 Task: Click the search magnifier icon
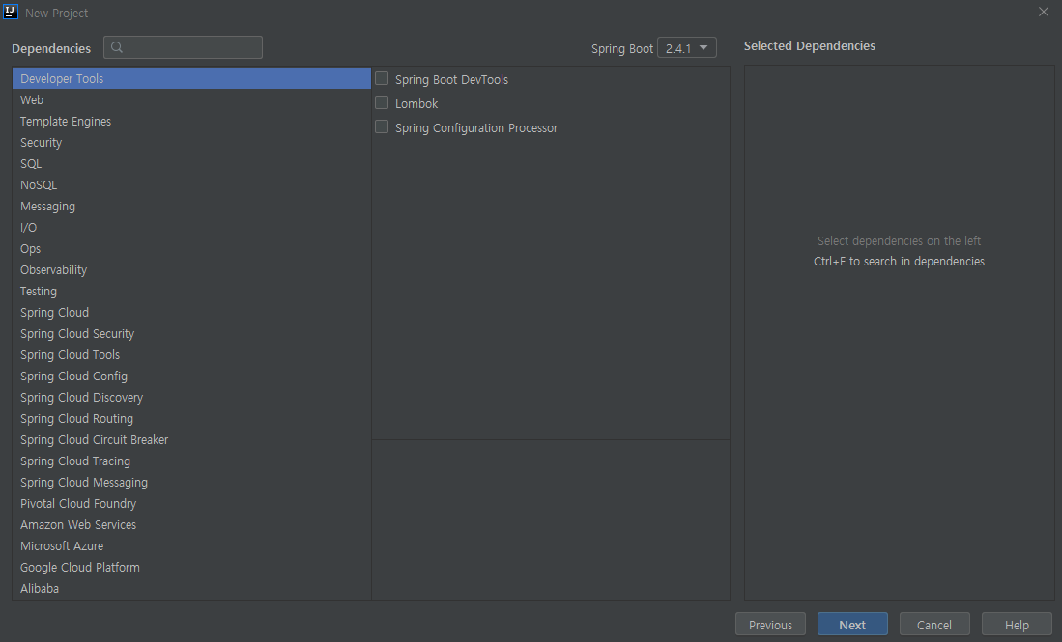(117, 47)
